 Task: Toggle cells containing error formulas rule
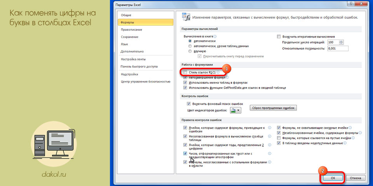[185, 127]
